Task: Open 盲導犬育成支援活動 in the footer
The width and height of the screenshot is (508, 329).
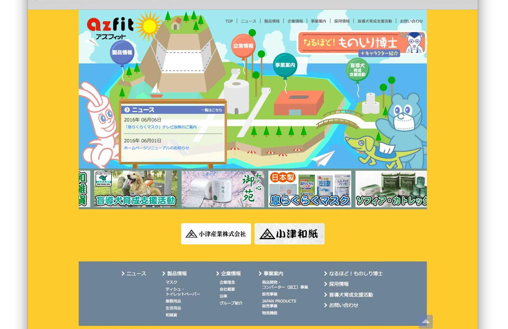Action: click(349, 295)
